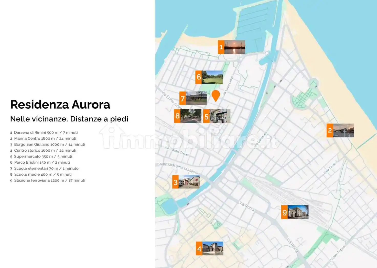Open map marker 6 with the park photo
Screen dimensions: 377x268
[x=209, y=77]
